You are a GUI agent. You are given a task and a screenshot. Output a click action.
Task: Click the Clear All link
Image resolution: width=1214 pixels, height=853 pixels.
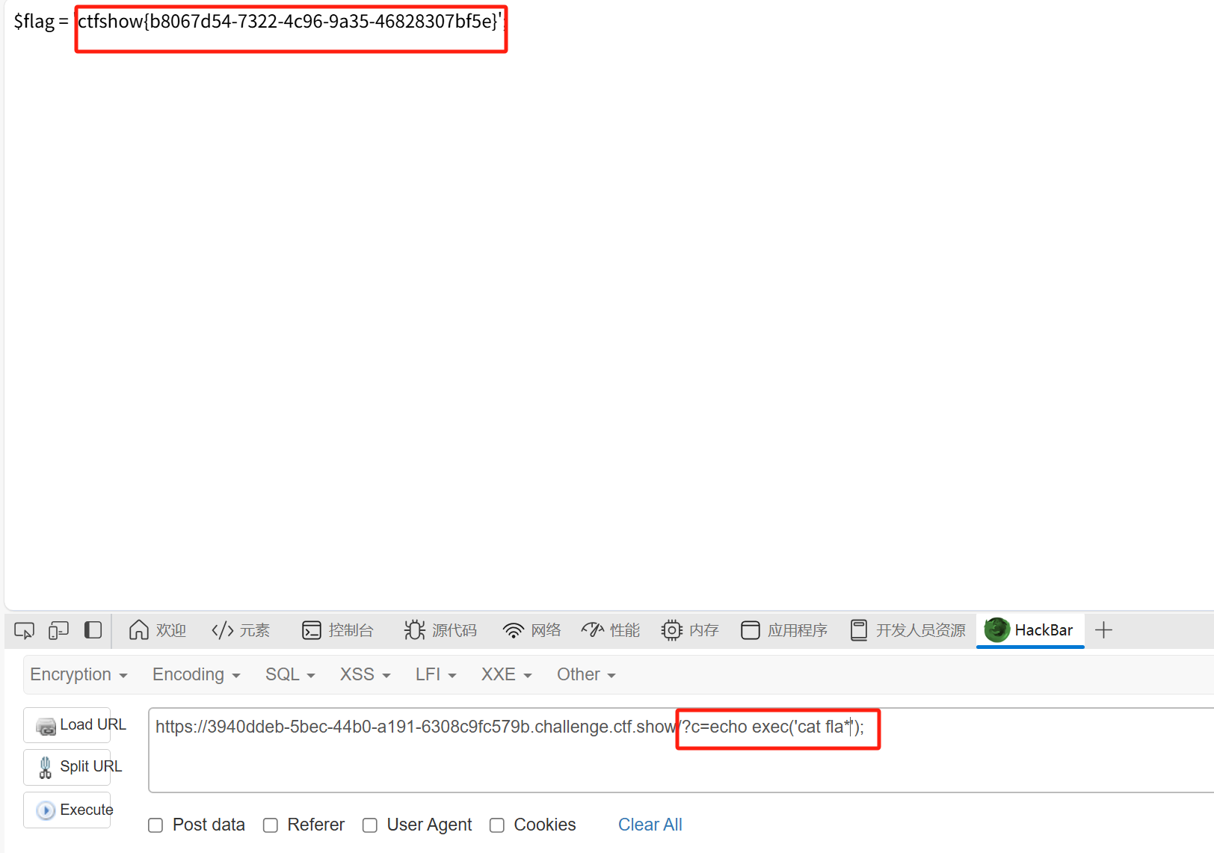[650, 825]
